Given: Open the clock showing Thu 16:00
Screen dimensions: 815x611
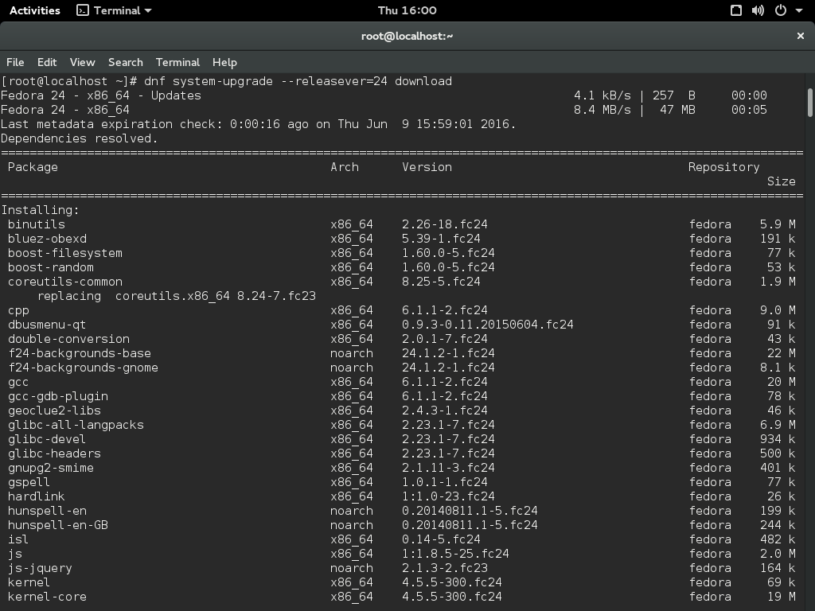Looking at the screenshot, I should pos(407,10).
